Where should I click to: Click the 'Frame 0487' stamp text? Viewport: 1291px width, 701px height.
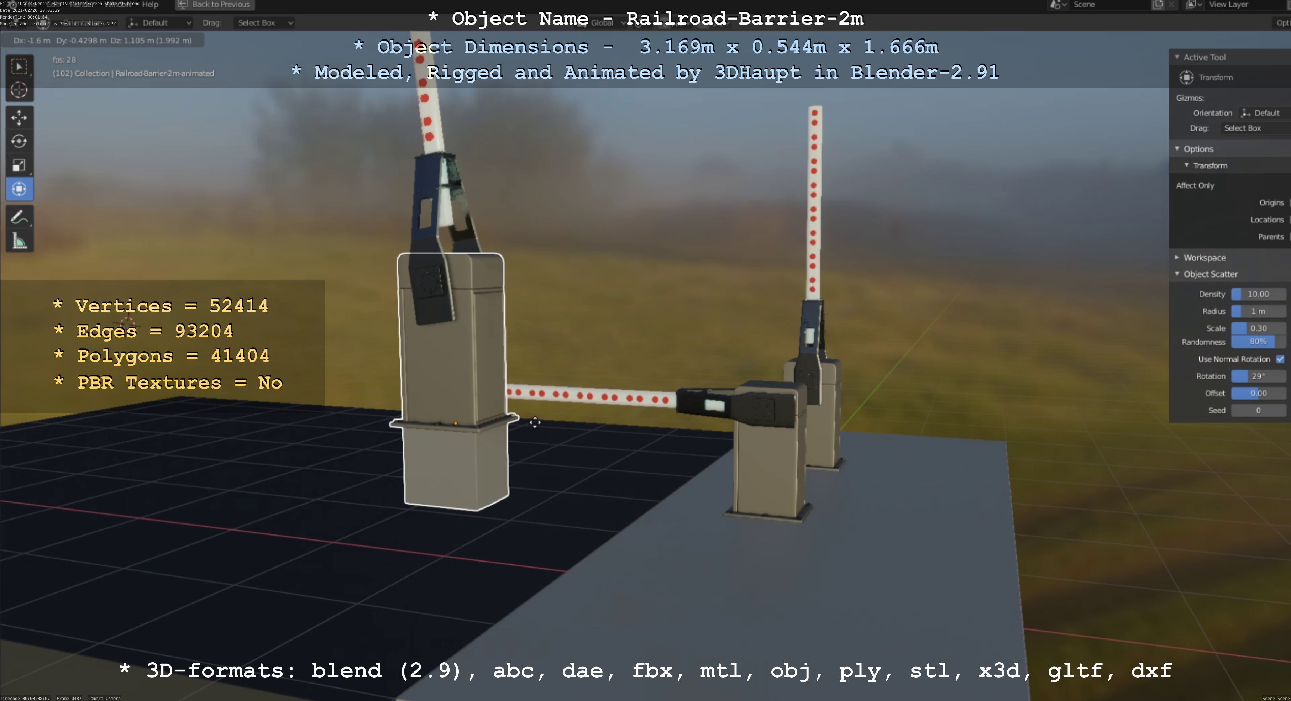coord(69,698)
